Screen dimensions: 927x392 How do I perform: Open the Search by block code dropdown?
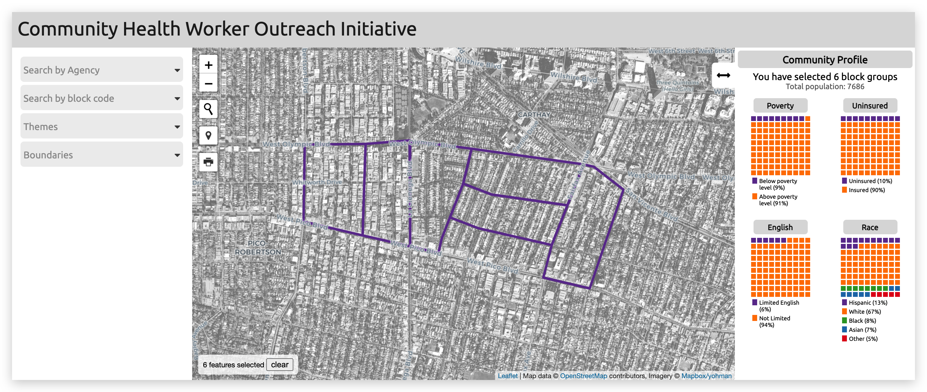click(101, 98)
